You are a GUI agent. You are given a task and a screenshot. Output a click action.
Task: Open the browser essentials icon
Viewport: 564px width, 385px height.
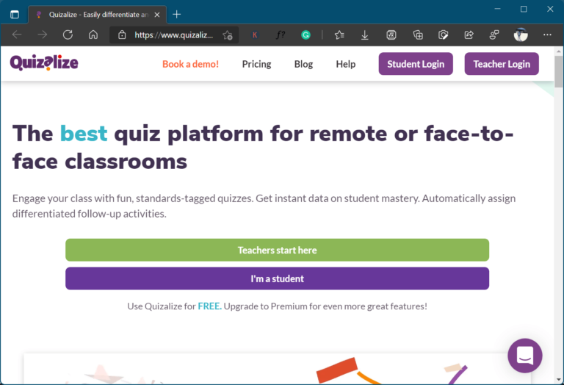coord(443,35)
